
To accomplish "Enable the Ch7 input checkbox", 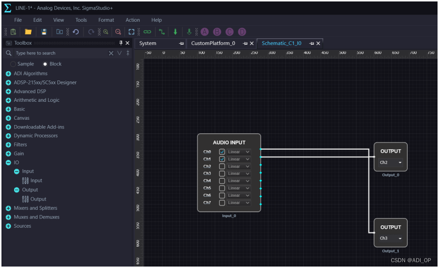I will click(222, 203).
